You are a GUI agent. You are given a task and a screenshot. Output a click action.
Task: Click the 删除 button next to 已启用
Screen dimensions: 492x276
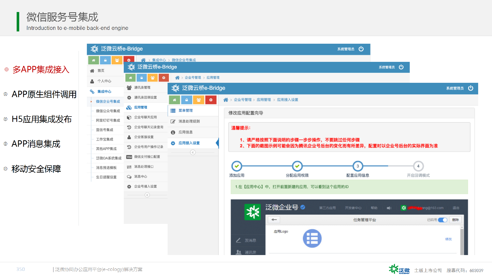tap(455, 220)
